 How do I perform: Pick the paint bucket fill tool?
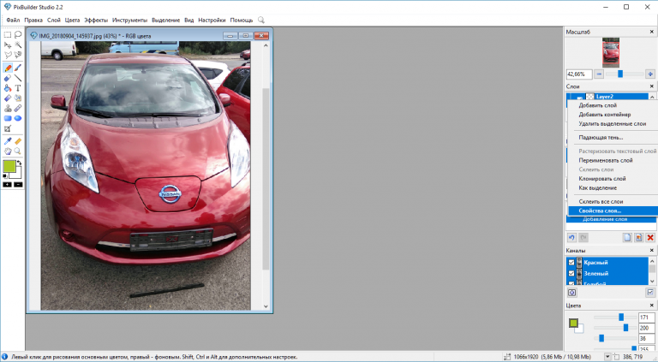click(8, 87)
